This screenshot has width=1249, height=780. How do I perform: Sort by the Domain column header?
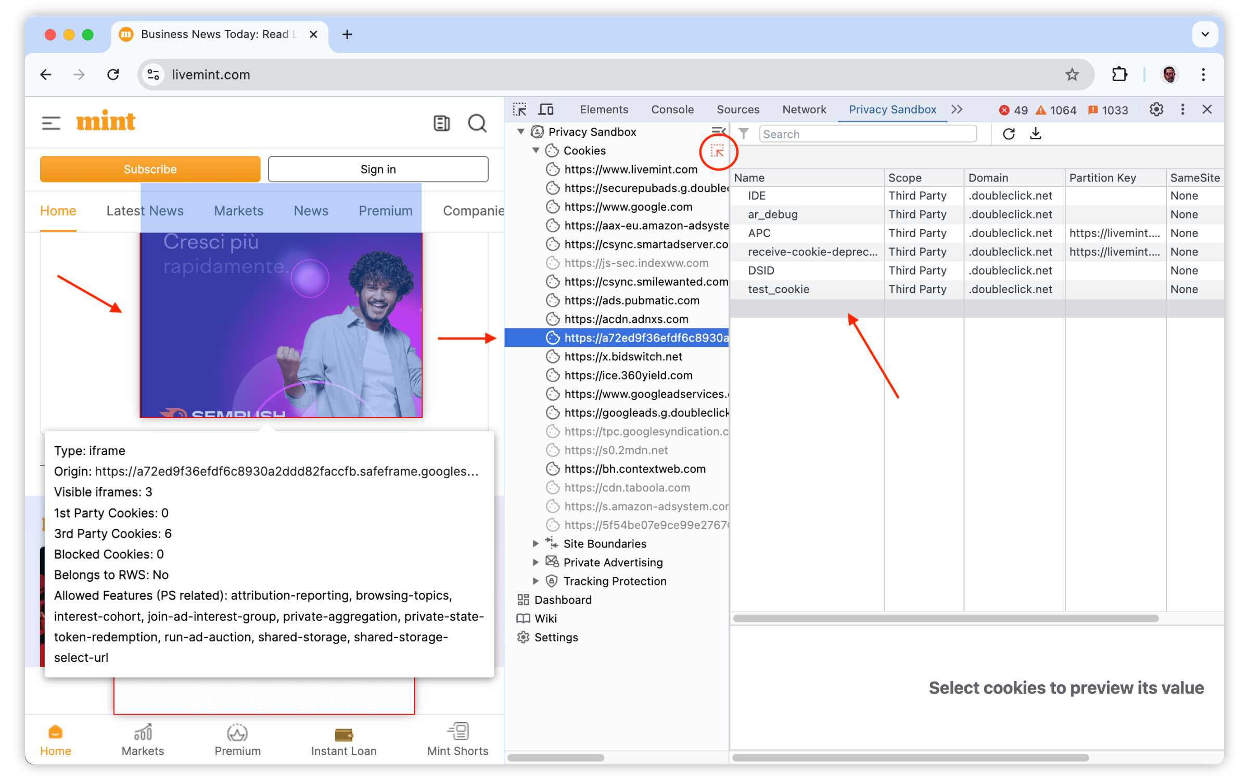pos(1013,178)
